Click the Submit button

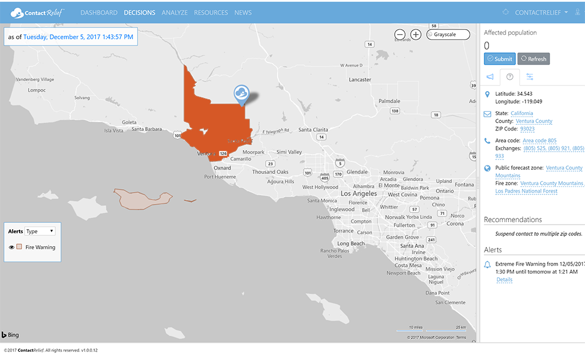[499, 59]
